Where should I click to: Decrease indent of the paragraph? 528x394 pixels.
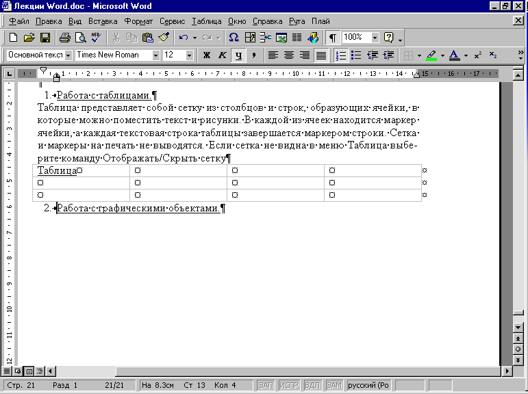[373, 55]
